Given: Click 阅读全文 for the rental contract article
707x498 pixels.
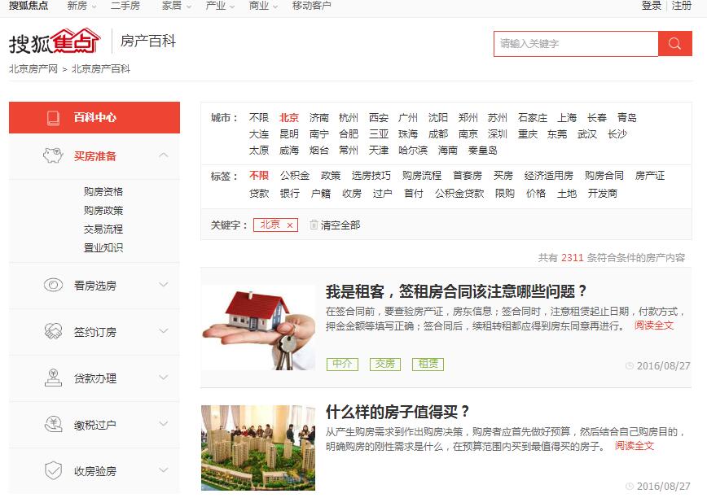Looking at the screenshot, I should 654,325.
